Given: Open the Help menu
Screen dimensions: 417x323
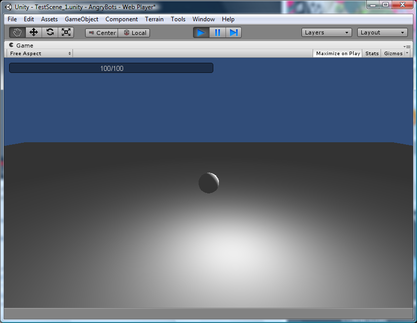Looking at the screenshot, I should click(x=228, y=19).
